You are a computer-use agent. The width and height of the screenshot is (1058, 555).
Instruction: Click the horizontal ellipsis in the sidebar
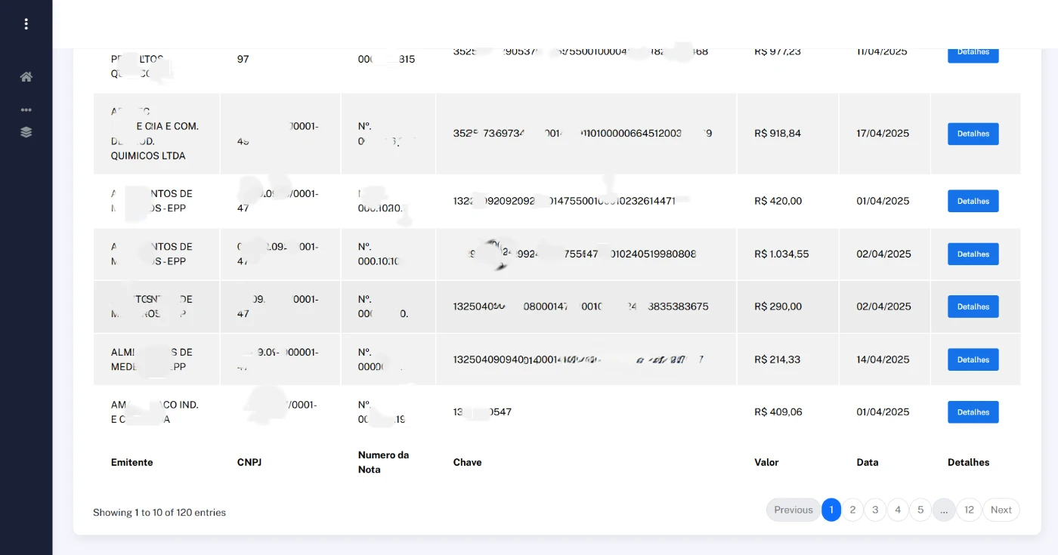tap(26, 110)
